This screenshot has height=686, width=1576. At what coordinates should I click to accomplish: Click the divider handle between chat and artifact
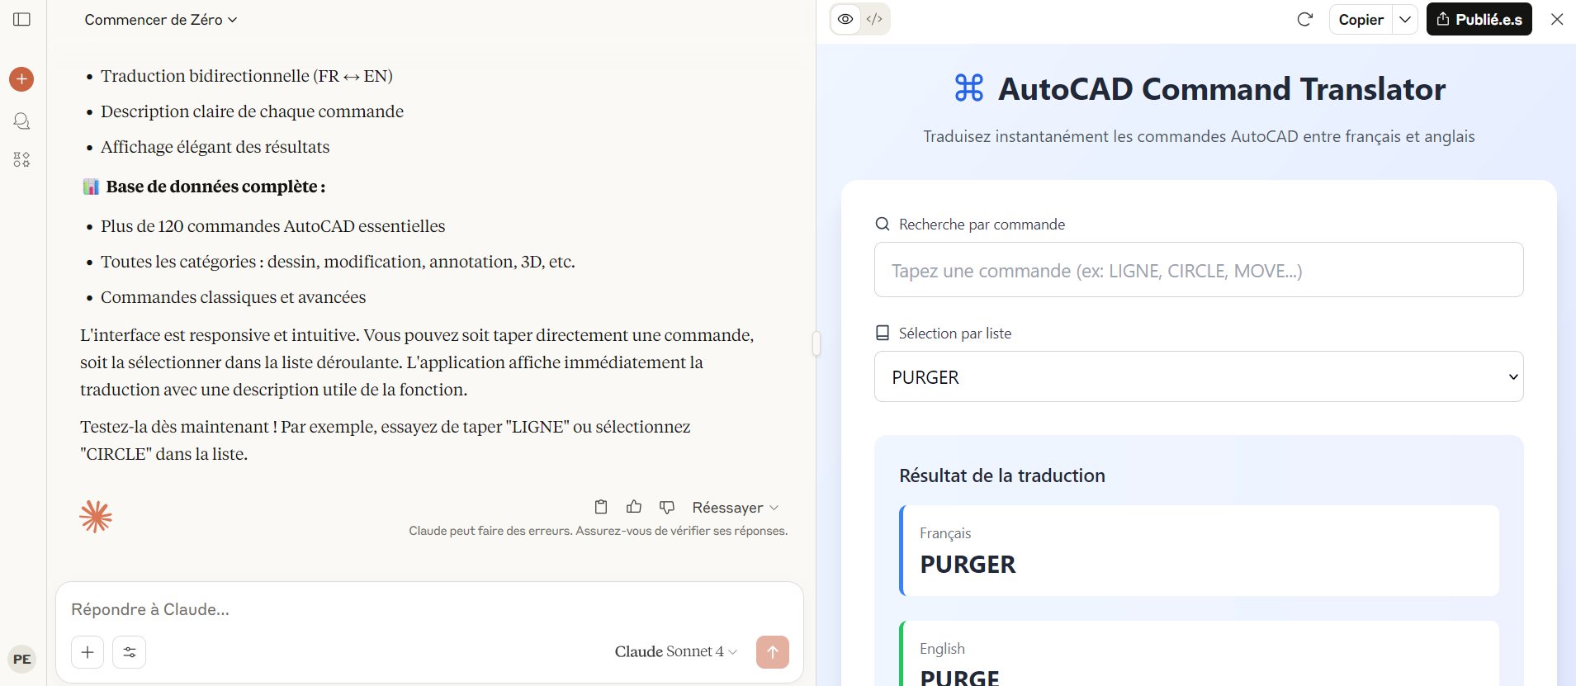[x=816, y=343]
